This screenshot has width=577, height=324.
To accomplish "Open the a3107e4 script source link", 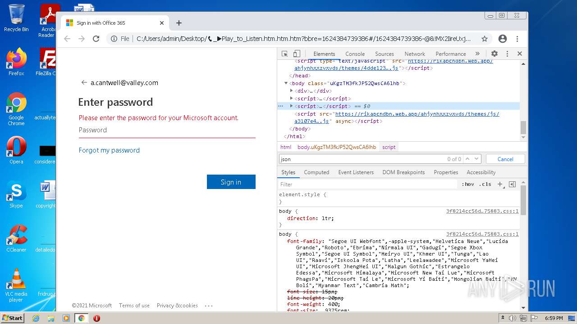I will click(312, 121).
